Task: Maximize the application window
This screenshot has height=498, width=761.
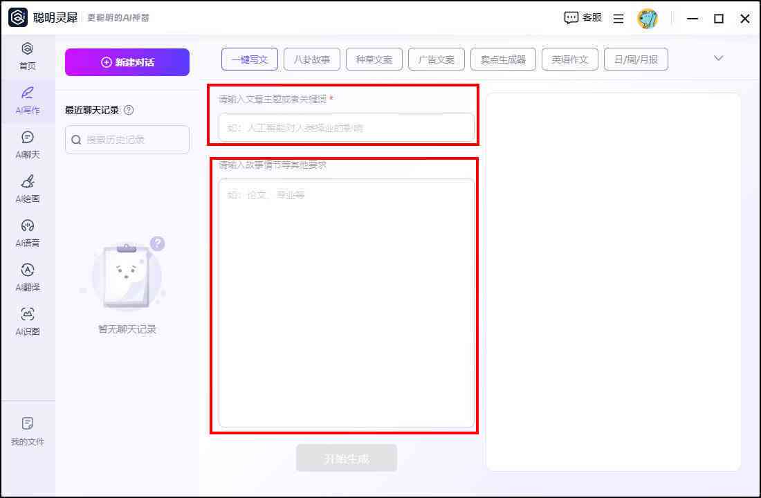Action: pyautogui.click(x=719, y=19)
